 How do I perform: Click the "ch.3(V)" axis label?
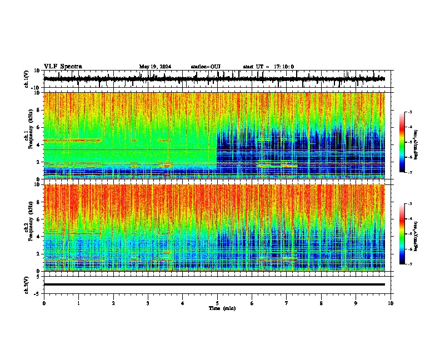point(27,286)
